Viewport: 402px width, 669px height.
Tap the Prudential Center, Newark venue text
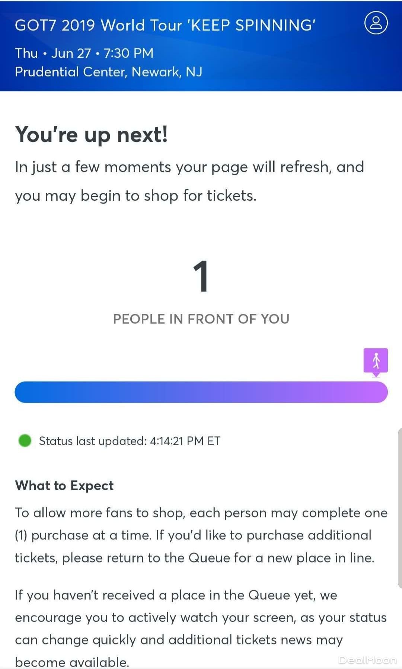click(x=108, y=71)
